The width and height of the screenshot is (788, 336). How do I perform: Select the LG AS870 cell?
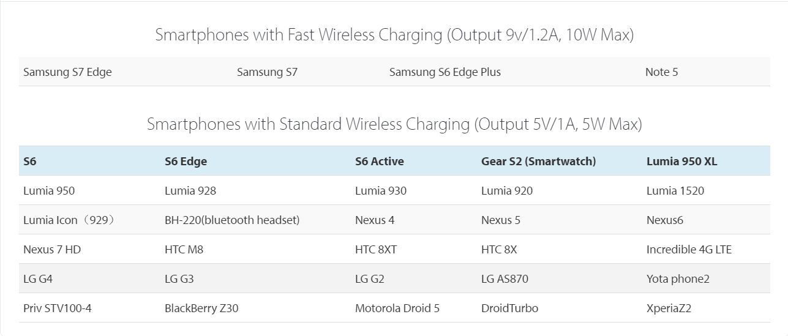coord(505,279)
